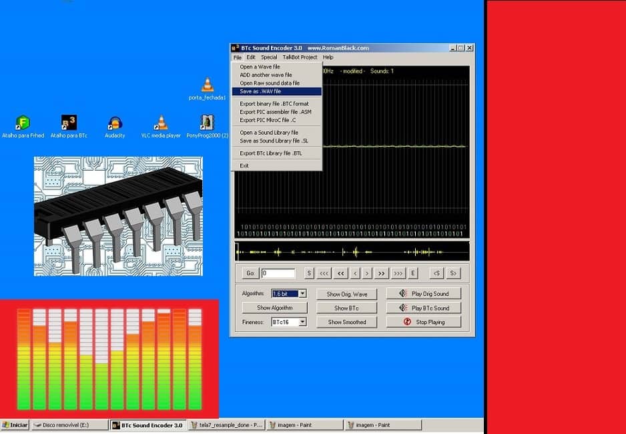The height and width of the screenshot is (434, 626).
Task: Open the TalkBot Project menu
Action: (300, 57)
